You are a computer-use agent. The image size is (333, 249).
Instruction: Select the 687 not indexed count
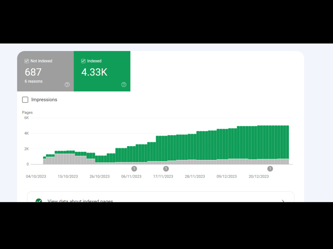(33, 72)
